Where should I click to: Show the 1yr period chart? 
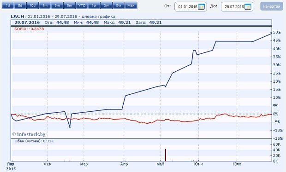pos(94,6)
